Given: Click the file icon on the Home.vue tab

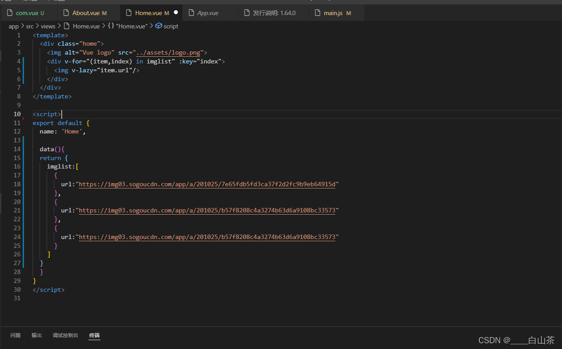Looking at the screenshot, I should (x=129, y=13).
